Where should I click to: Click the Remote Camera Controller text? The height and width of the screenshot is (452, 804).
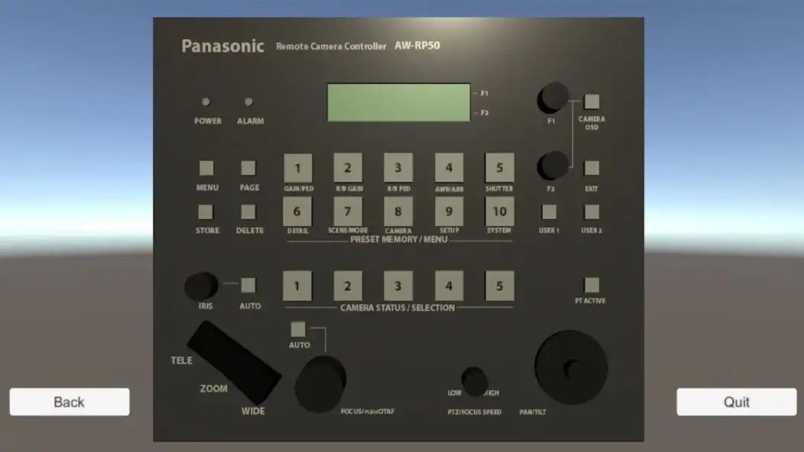[x=331, y=46]
